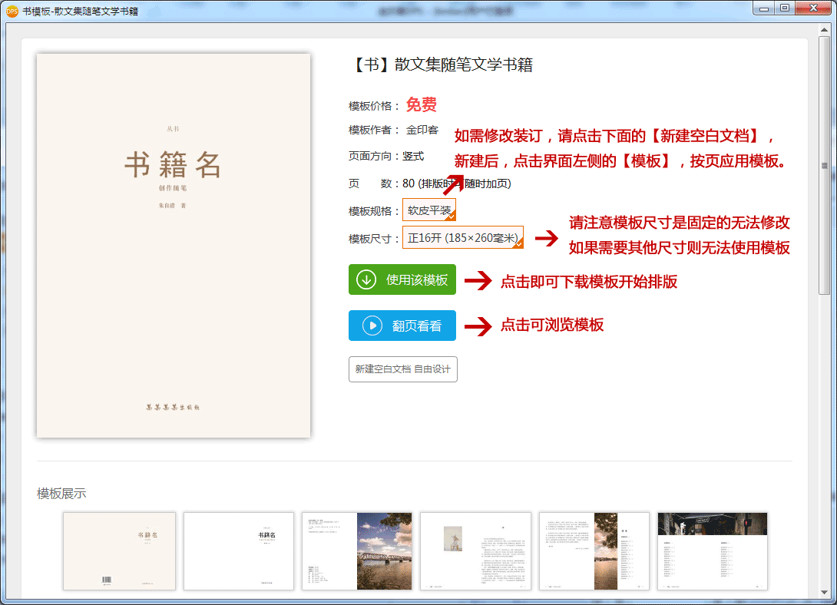Open the thumbnail with small tower image

pyautogui.click(x=475, y=551)
